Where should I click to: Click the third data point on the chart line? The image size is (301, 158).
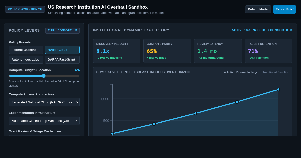click(x=195, y=113)
